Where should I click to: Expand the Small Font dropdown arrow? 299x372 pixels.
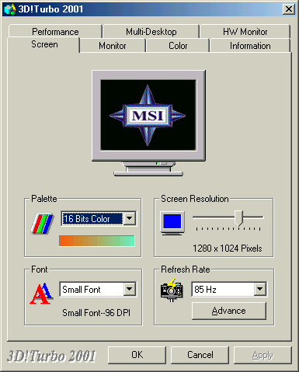[x=130, y=289]
